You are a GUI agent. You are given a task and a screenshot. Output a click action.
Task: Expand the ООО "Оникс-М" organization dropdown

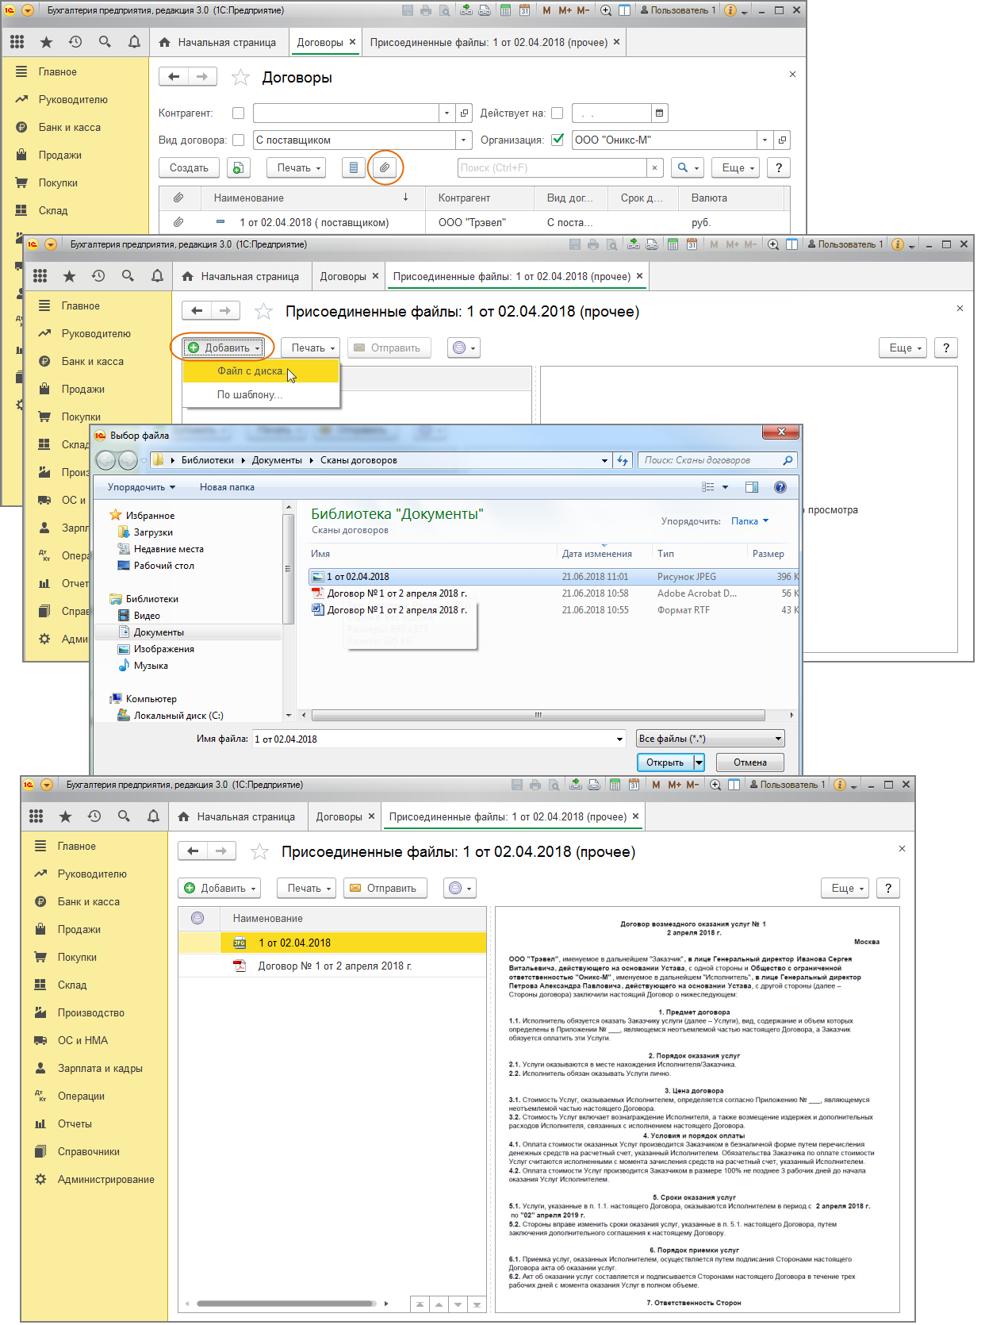765,140
